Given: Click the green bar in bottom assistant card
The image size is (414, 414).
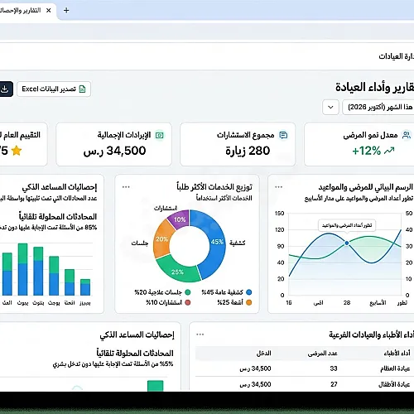Looking at the screenshot, I should [156, 386].
